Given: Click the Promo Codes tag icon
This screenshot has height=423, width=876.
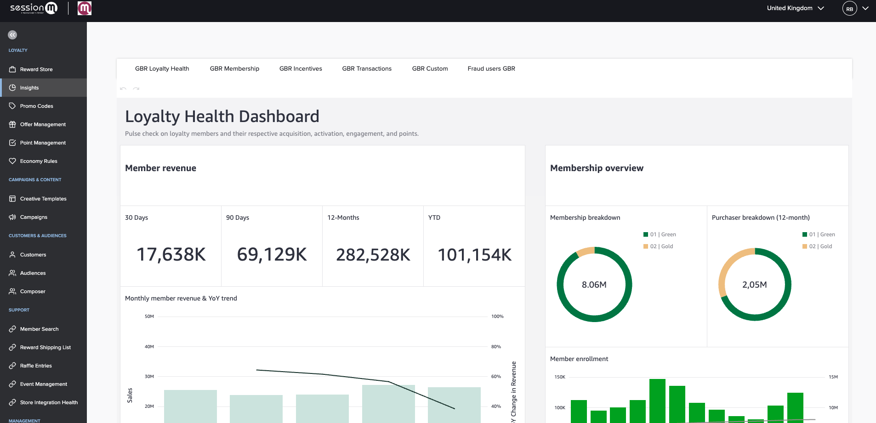Looking at the screenshot, I should (12, 106).
